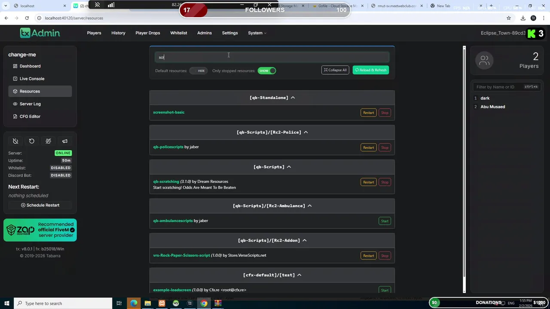
Task: Open Players menu item
Action: [x=94, y=33]
